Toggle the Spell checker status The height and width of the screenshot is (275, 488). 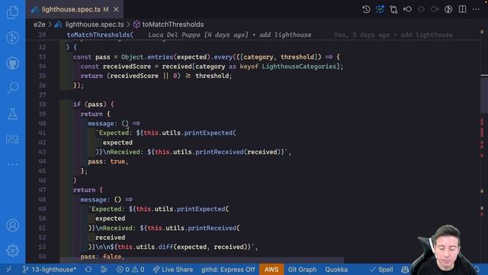[x=381, y=270]
